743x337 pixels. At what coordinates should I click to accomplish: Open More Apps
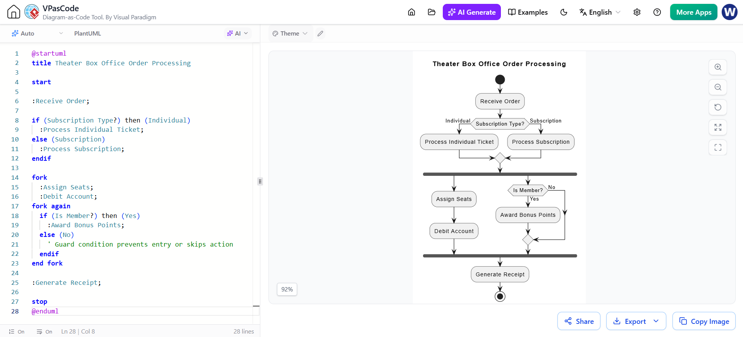693,12
